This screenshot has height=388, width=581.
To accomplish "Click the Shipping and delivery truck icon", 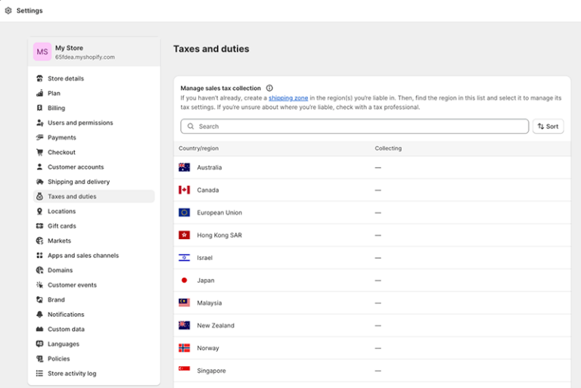I will (40, 182).
